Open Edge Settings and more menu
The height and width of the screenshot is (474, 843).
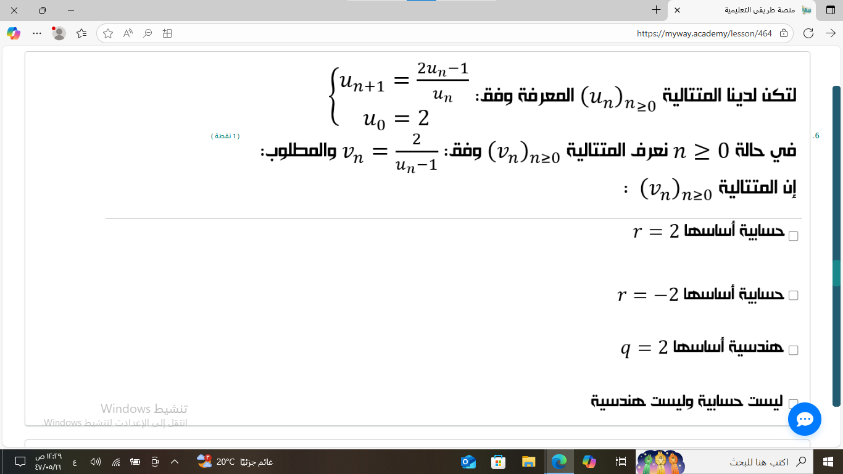[x=36, y=33]
